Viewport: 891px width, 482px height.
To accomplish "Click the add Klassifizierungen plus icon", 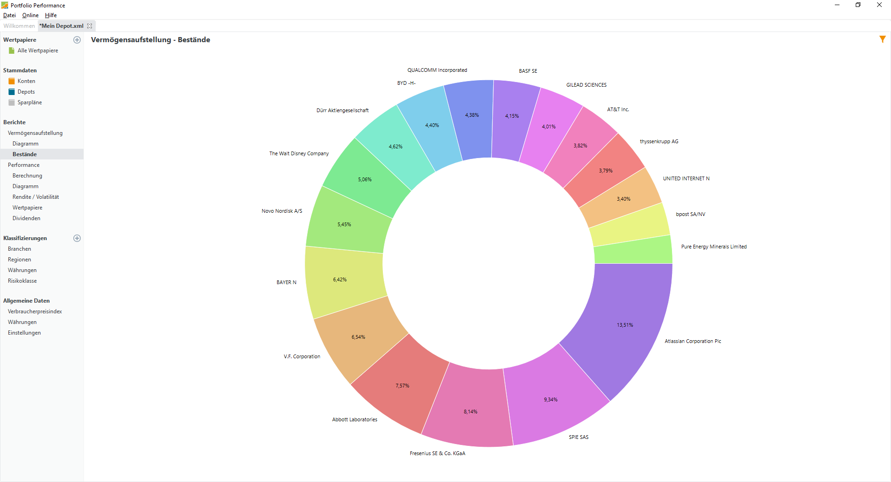I will coord(77,238).
